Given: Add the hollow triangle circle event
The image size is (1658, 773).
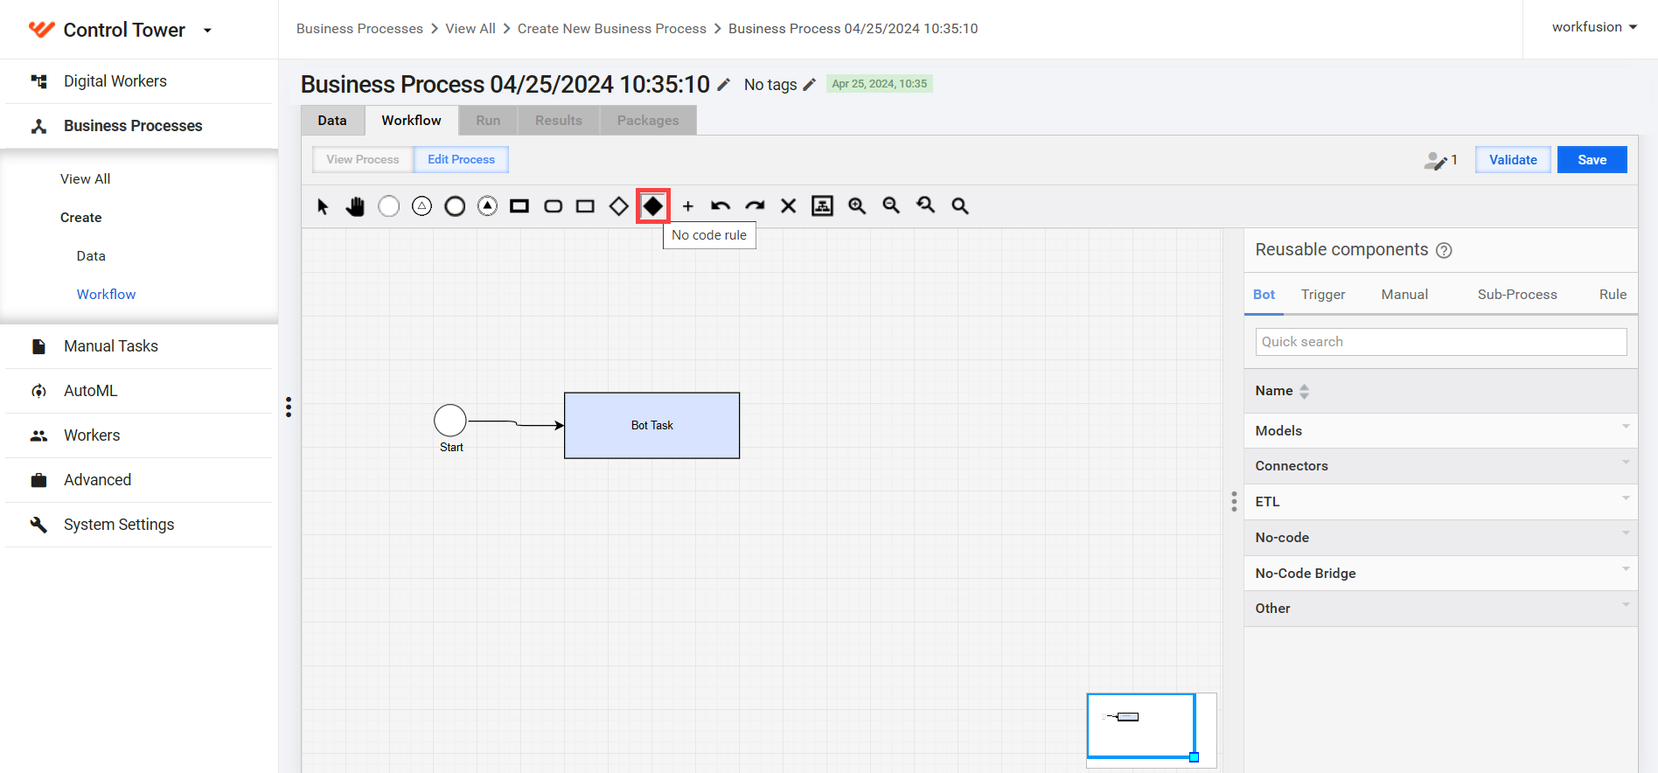Looking at the screenshot, I should click(421, 206).
